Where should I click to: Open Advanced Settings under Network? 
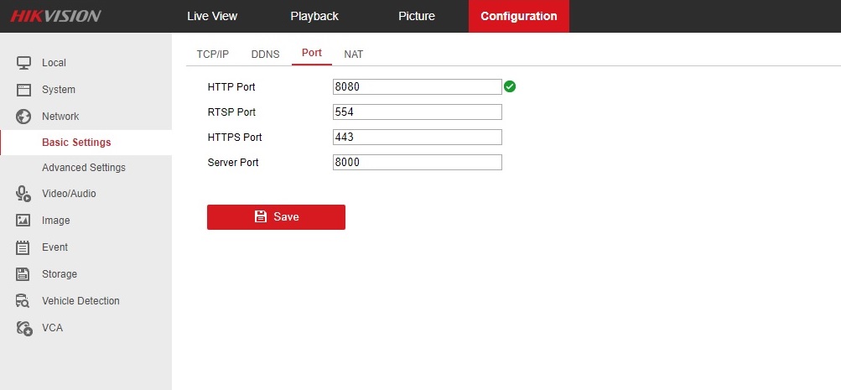(84, 168)
